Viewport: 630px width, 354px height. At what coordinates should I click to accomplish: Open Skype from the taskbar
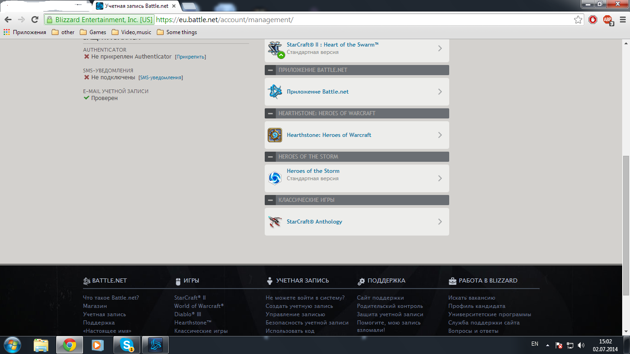coord(127,345)
